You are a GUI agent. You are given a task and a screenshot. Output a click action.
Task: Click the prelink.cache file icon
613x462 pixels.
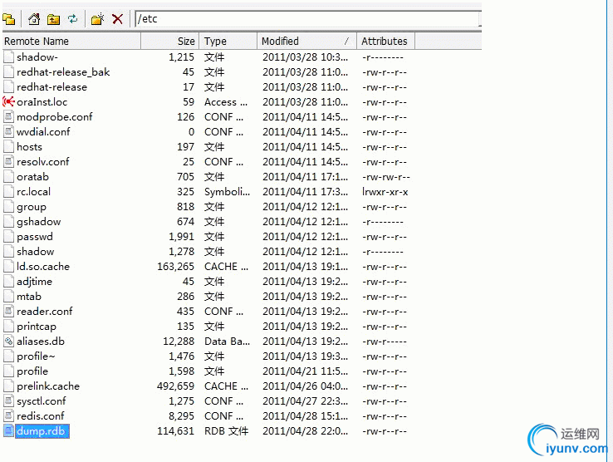coord(8,386)
